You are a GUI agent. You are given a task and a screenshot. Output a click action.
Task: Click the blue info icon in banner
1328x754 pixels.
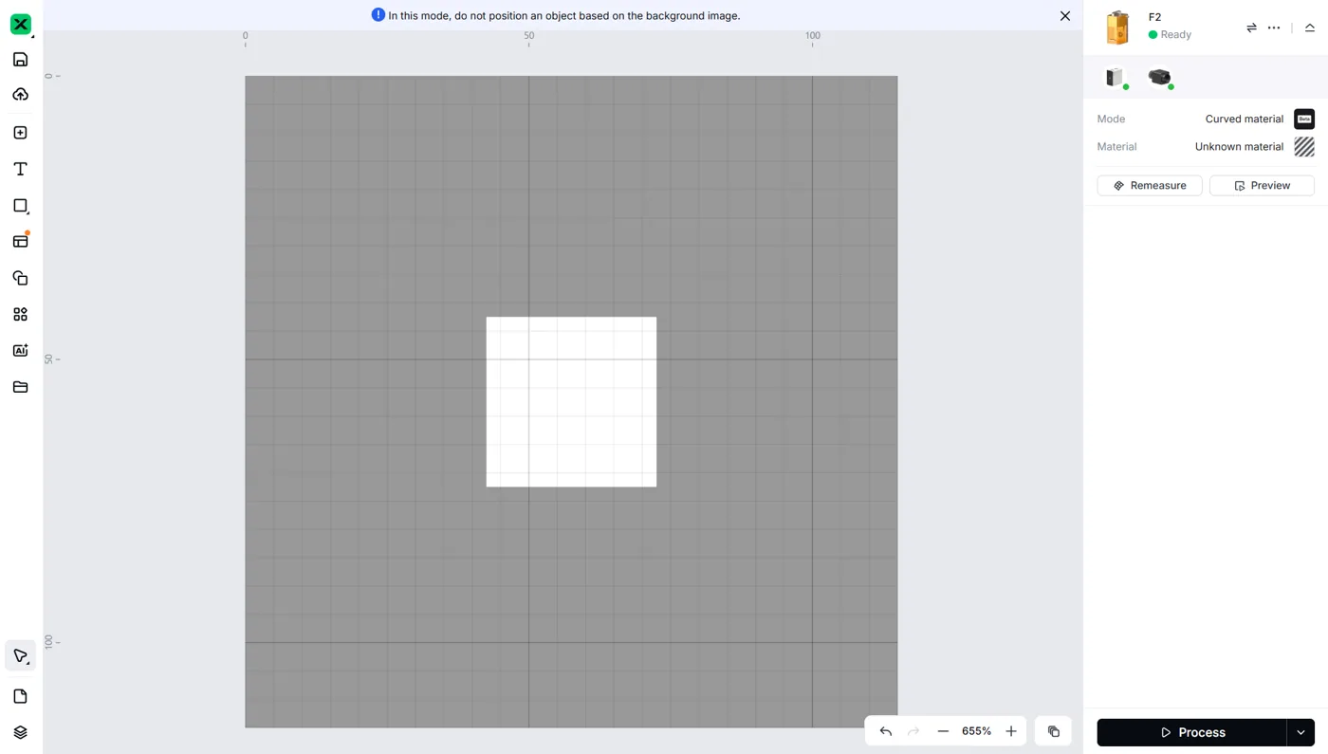378,15
